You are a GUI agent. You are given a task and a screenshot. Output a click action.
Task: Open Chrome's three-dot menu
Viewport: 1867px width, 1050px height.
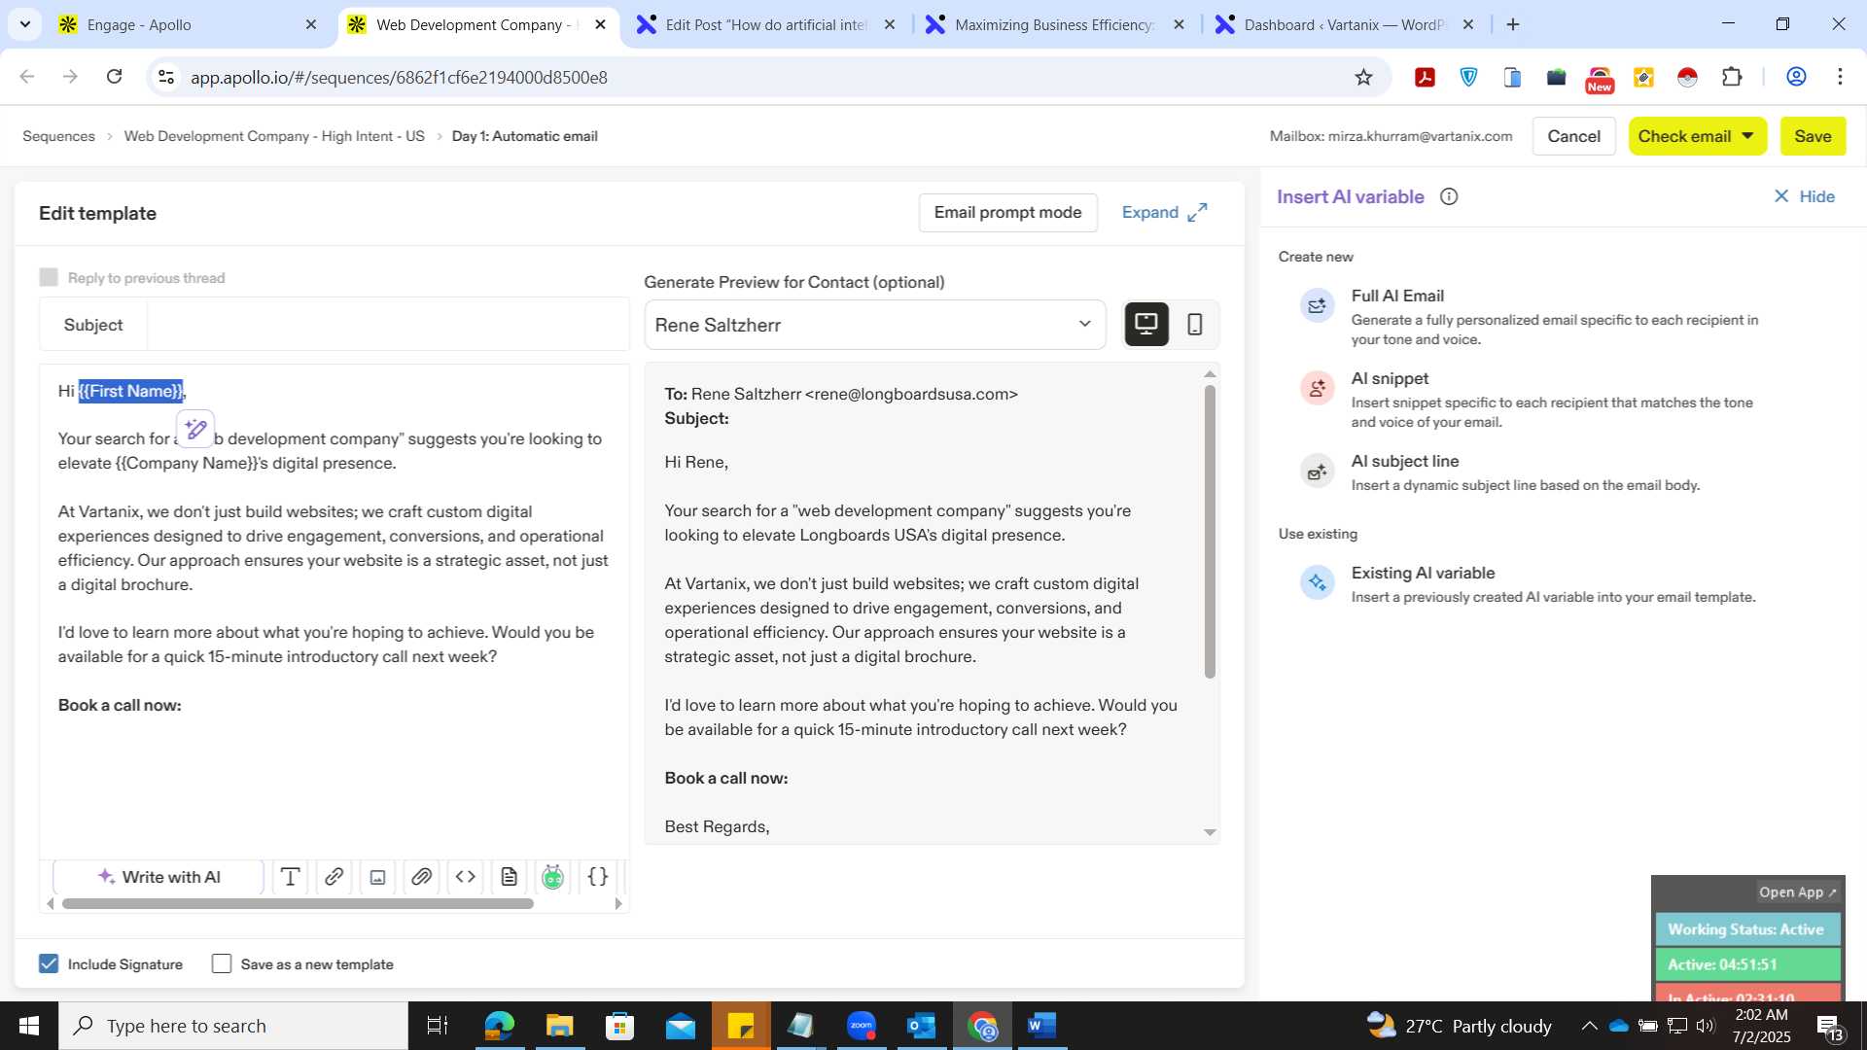[x=1840, y=77]
